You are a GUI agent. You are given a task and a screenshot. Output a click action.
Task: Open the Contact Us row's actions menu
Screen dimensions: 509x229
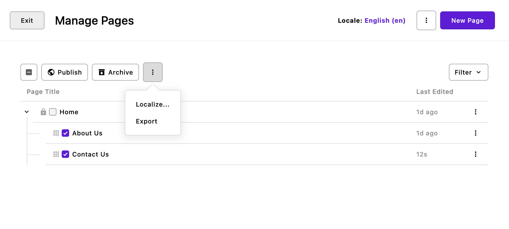pos(476,154)
